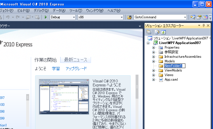213x129 pixels.
Task: Click the recent project 097 link
Action: click(x=2, y=98)
